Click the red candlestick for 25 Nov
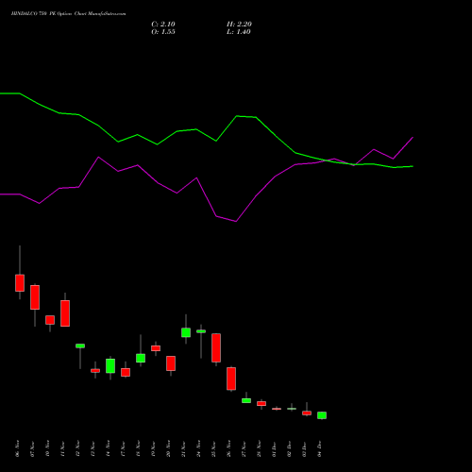This screenshot has height=472, width=472. point(216,347)
